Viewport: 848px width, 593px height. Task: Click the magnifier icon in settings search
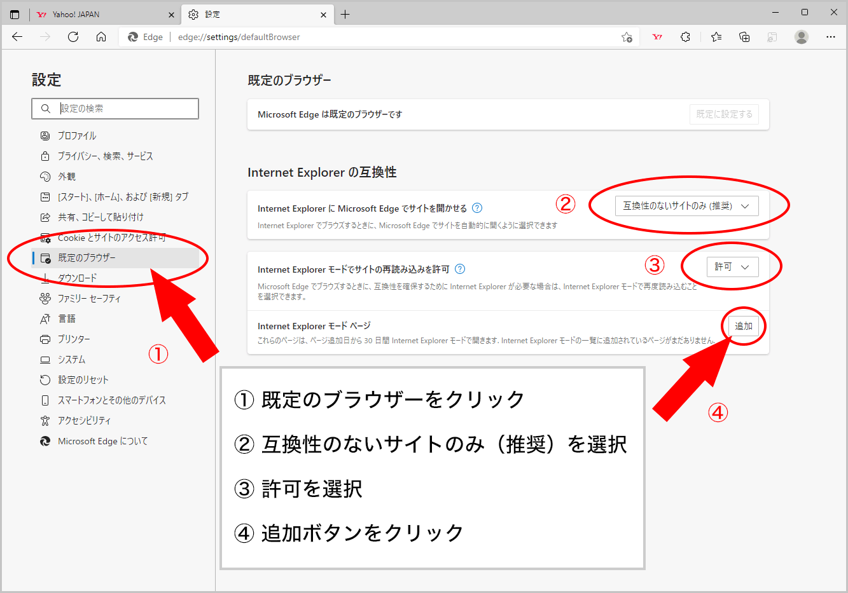click(x=45, y=109)
